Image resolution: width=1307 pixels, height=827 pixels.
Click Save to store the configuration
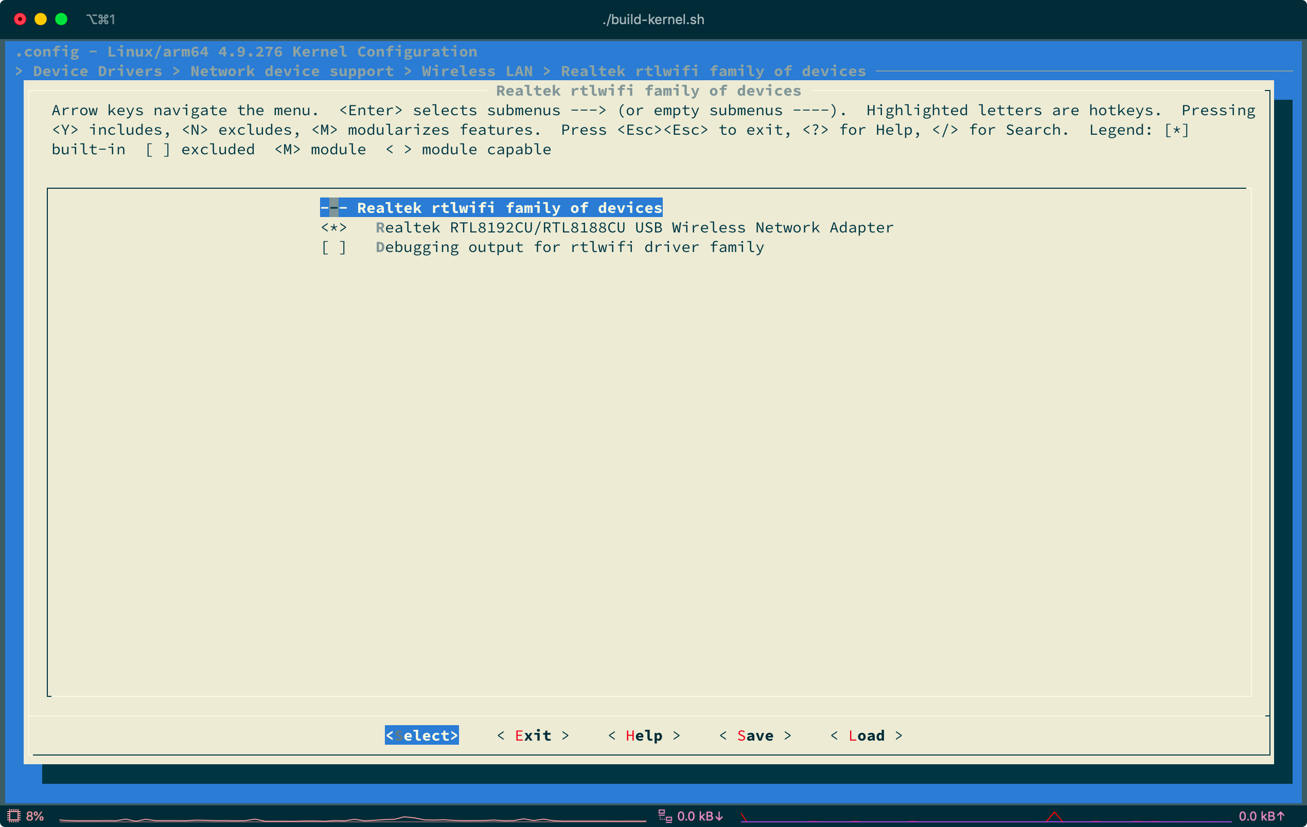755,735
